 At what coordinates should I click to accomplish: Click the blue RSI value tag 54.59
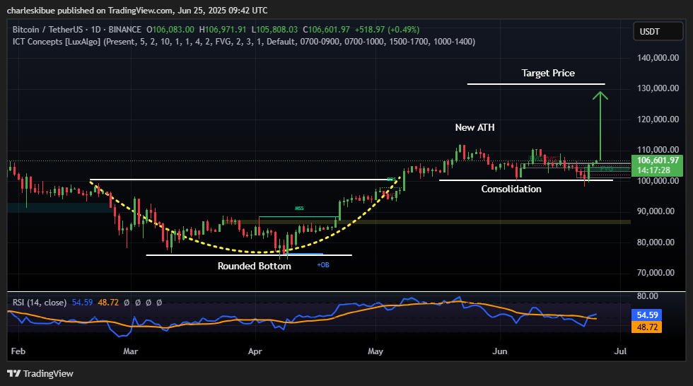tap(647, 315)
